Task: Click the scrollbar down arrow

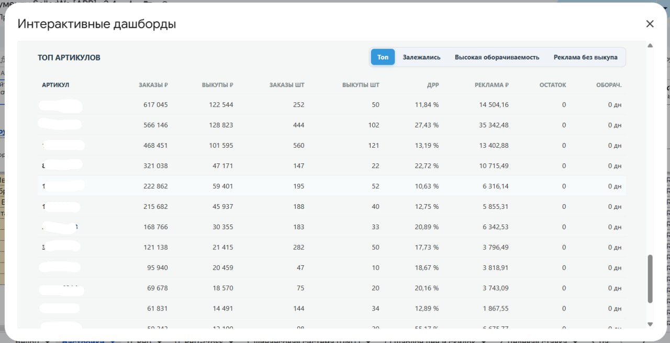Action: pos(650,324)
